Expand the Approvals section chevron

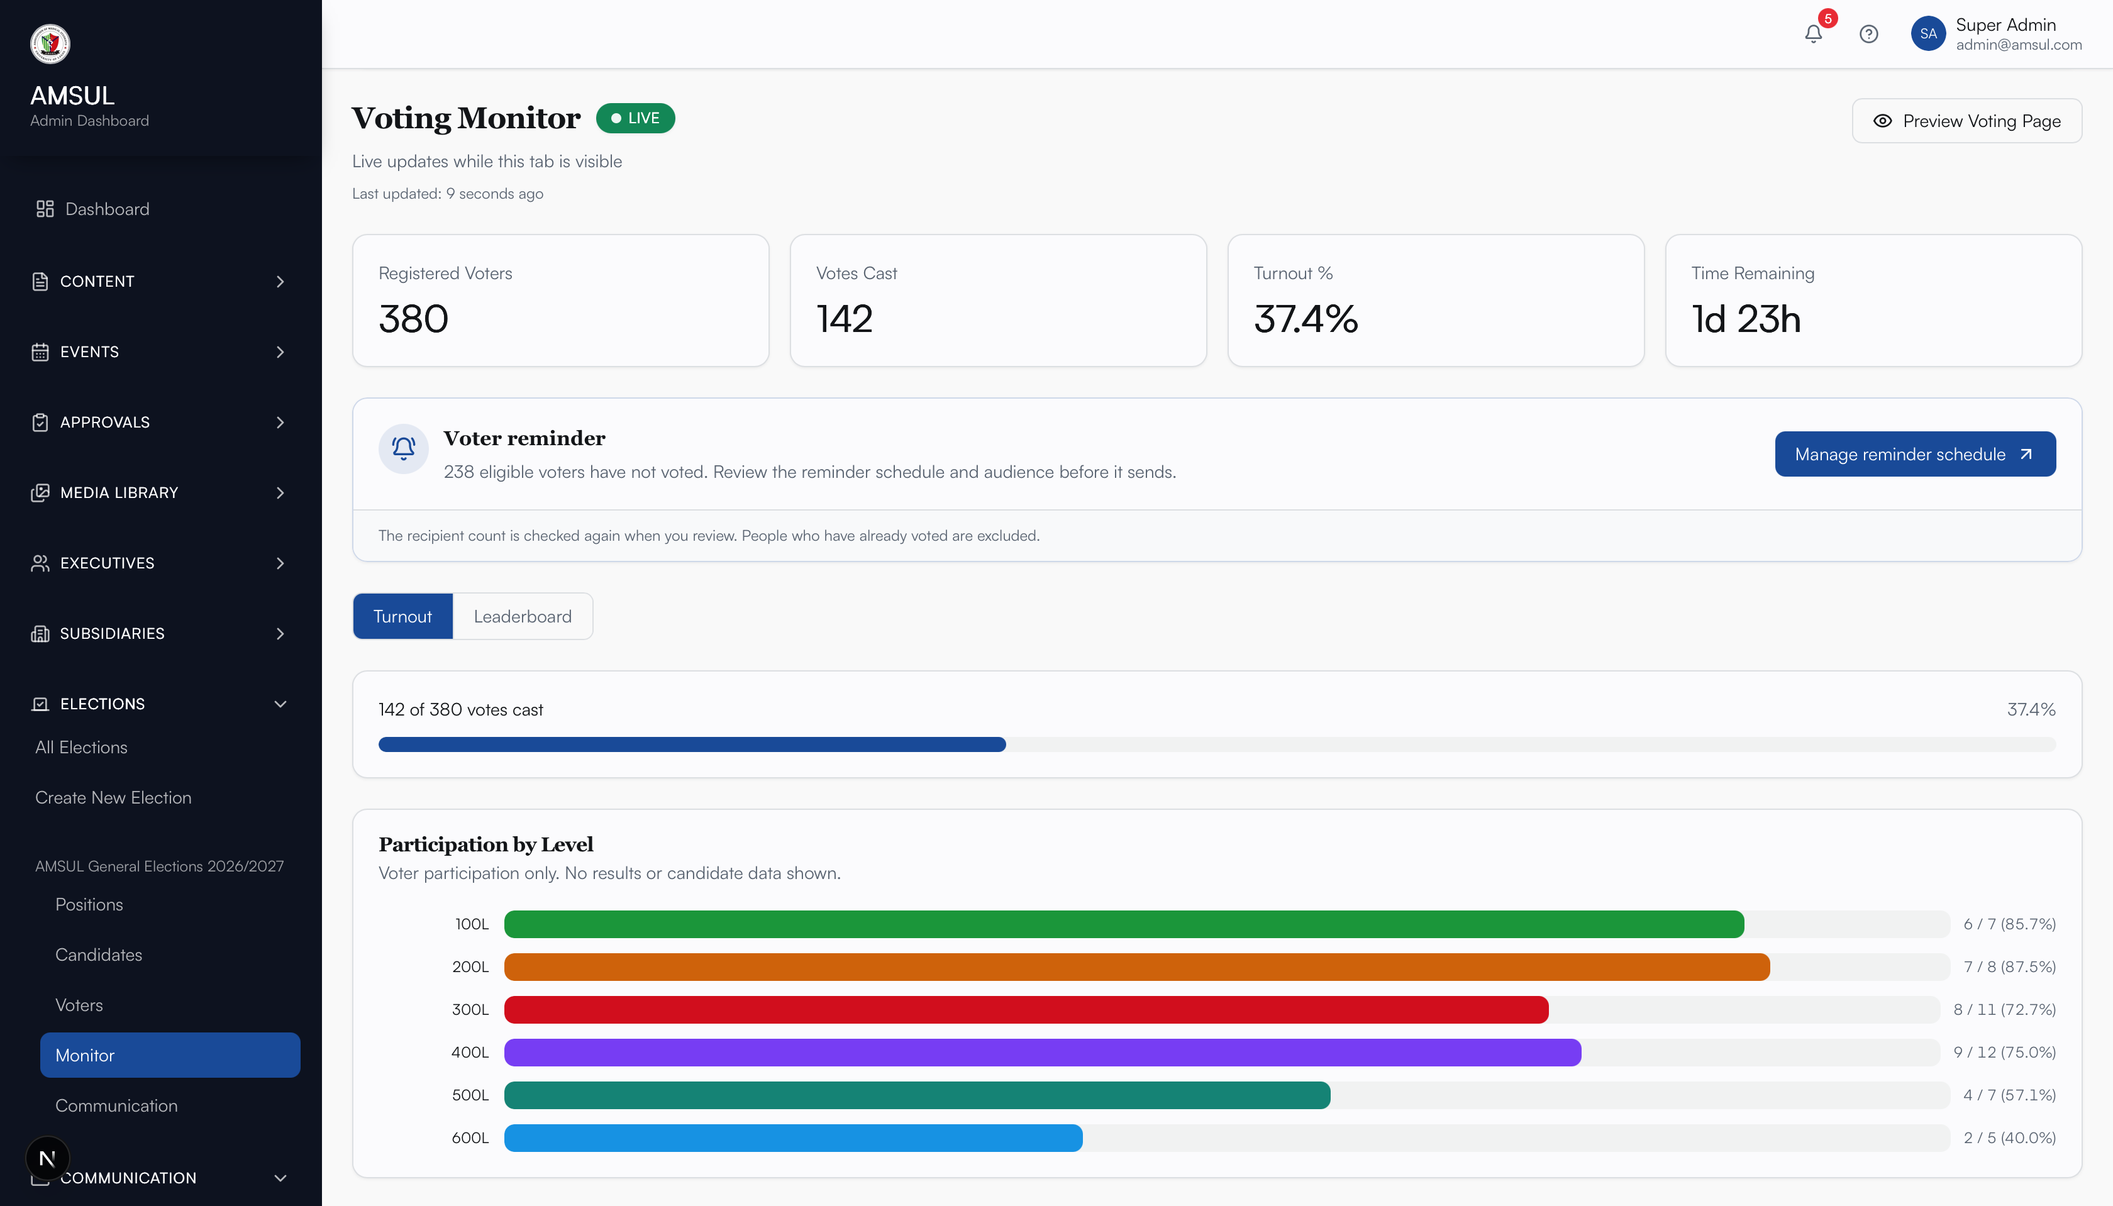tap(280, 423)
